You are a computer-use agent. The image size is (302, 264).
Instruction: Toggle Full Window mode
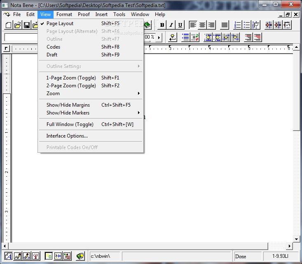click(x=70, y=124)
